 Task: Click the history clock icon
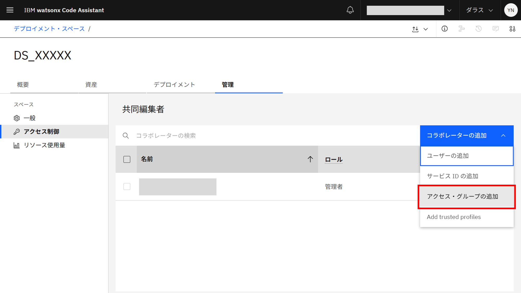click(479, 29)
